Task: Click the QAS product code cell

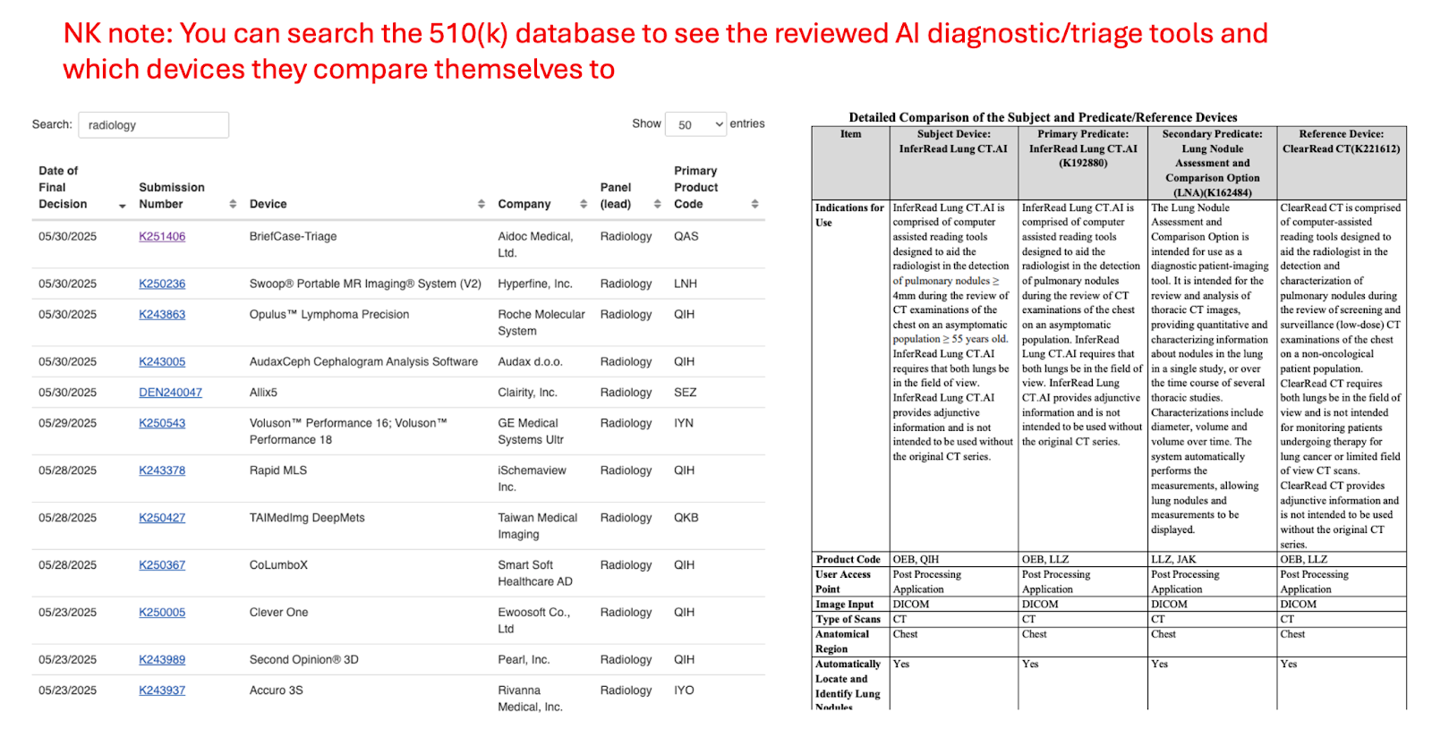Action: click(x=686, y=236)
